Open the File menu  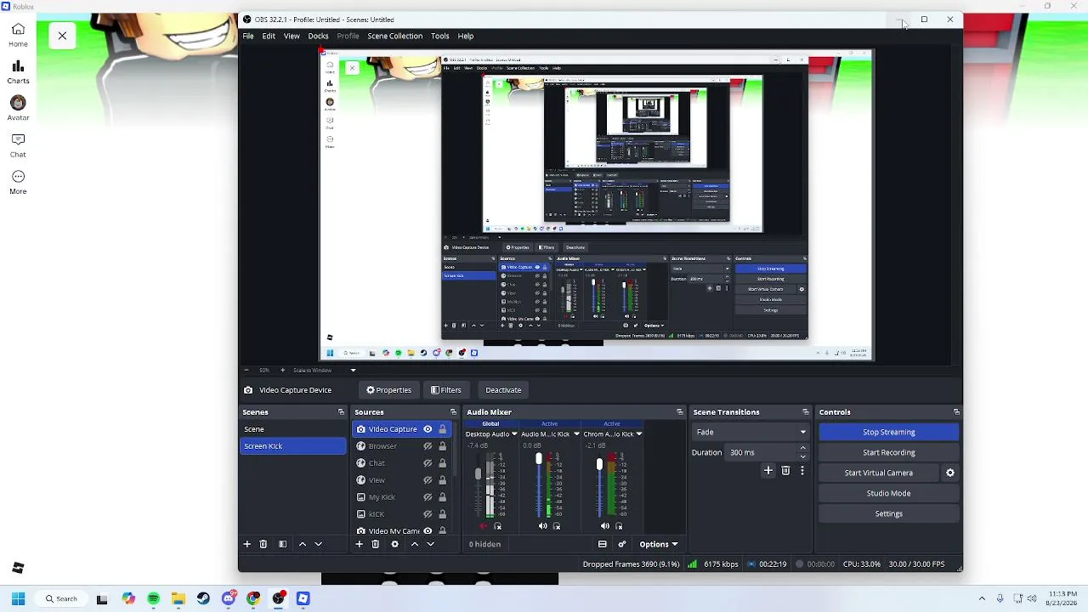248,36
